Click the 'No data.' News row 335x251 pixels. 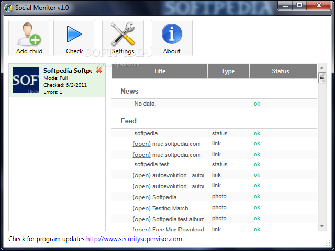tap(214, 104)
